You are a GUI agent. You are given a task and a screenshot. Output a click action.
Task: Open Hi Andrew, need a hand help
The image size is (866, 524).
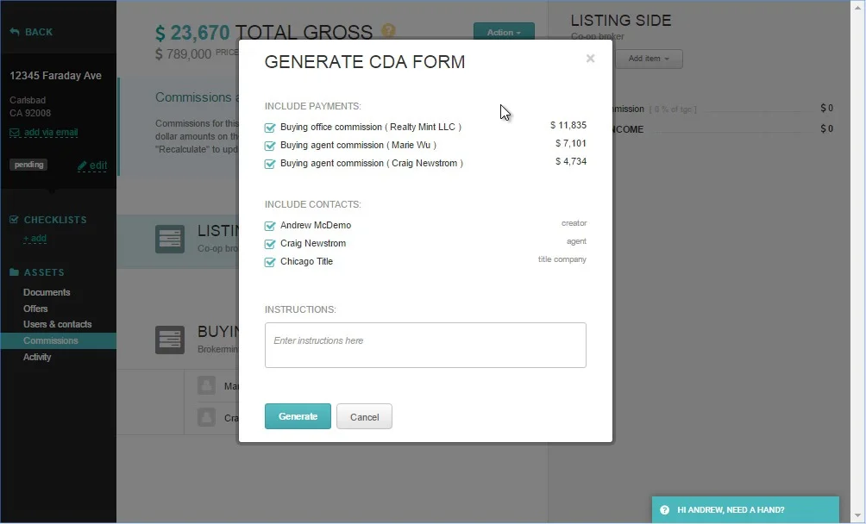pyautogui.click(x=745, y=509)
